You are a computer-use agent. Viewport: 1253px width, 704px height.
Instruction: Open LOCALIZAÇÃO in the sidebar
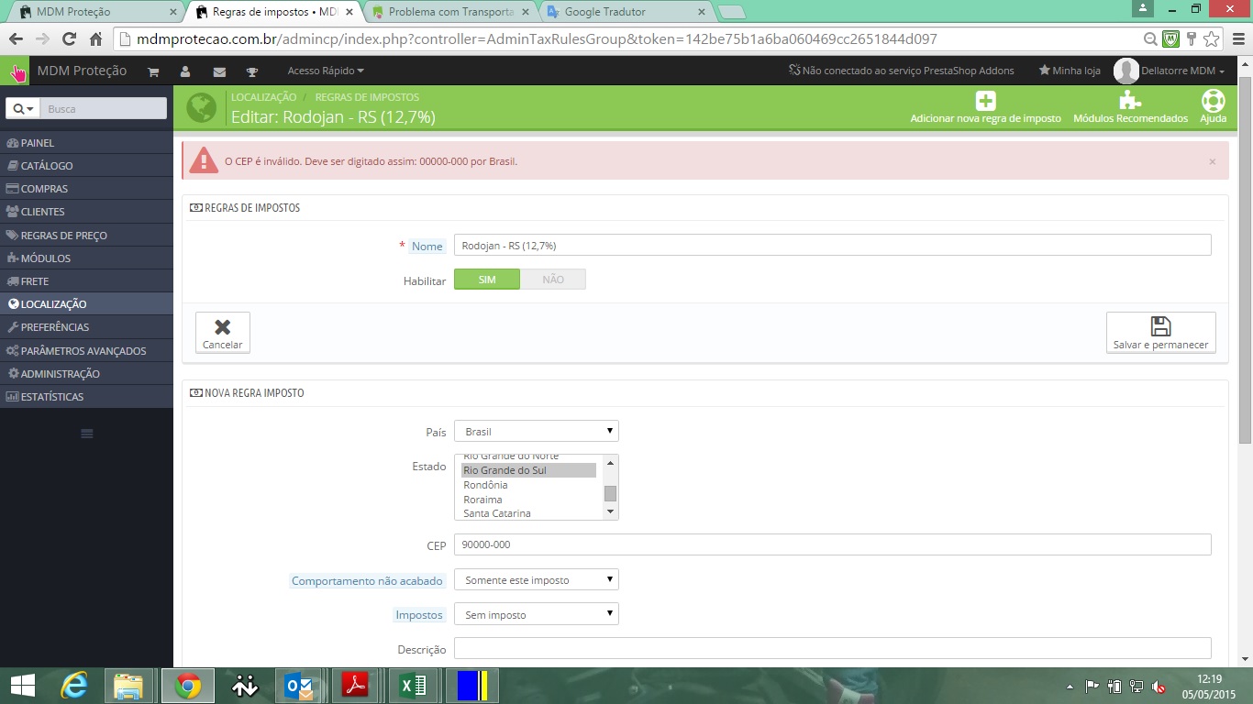86,304
